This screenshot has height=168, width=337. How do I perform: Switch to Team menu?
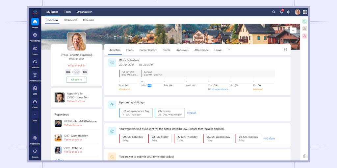click(x=67, y=12)
